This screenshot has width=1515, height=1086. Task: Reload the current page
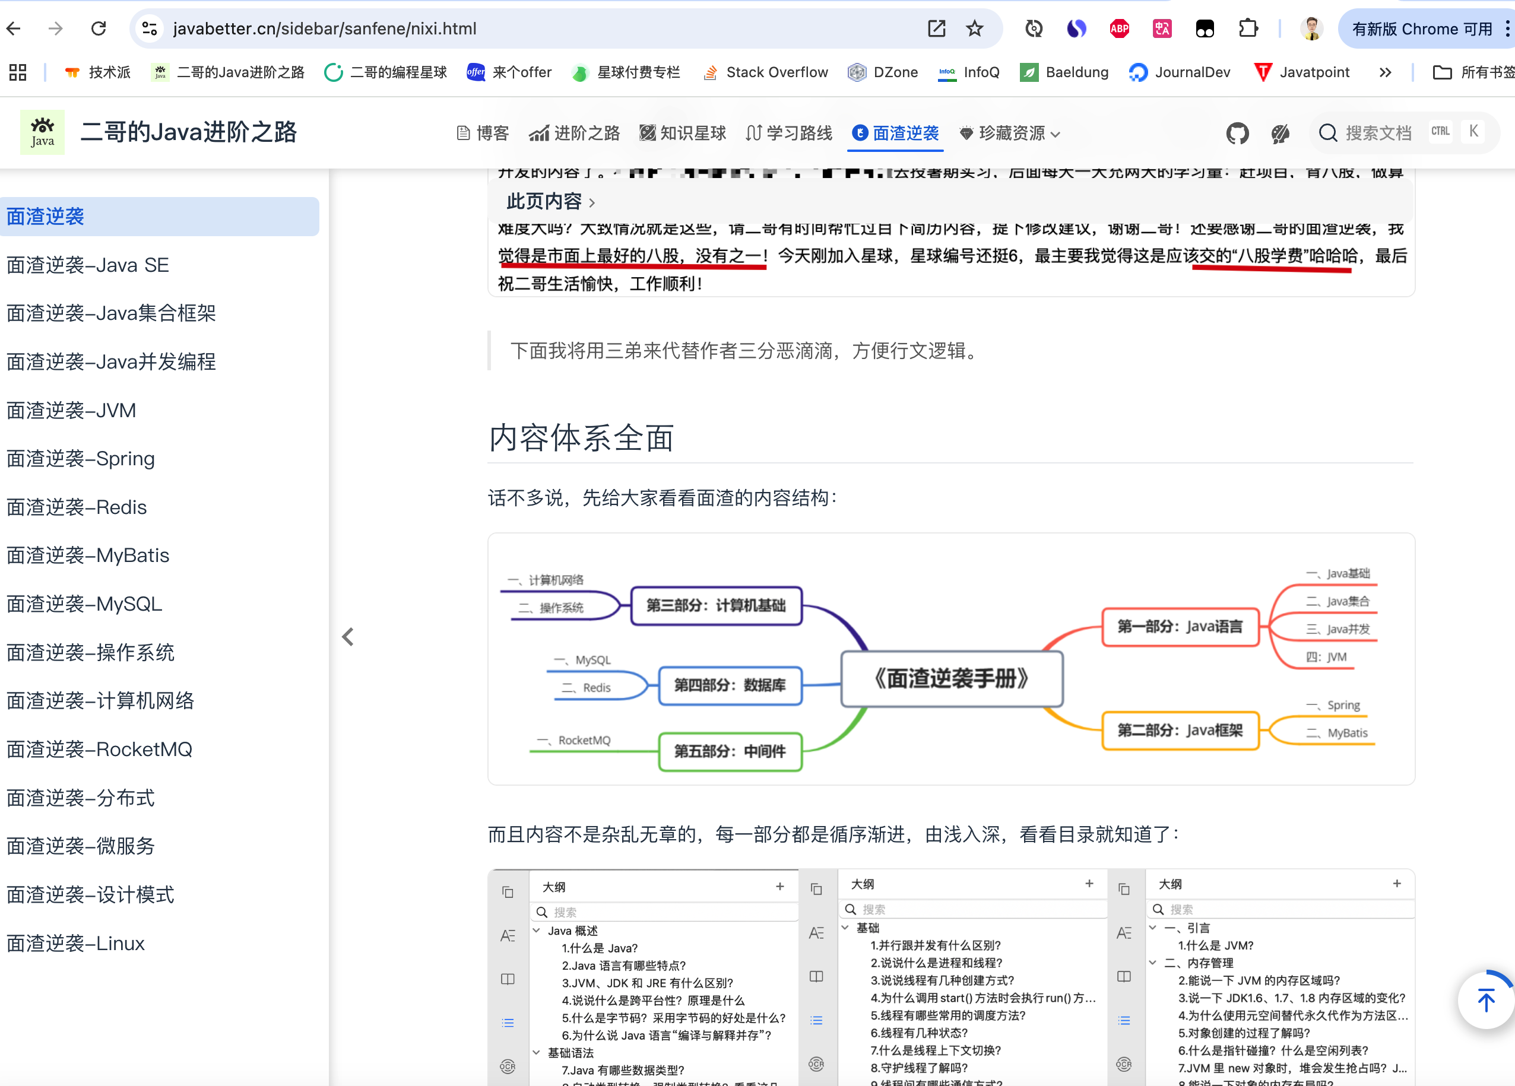98,28
